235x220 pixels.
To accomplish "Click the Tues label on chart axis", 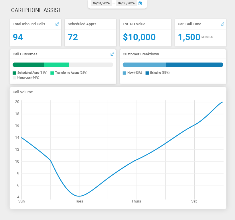I will click(79, 201).
